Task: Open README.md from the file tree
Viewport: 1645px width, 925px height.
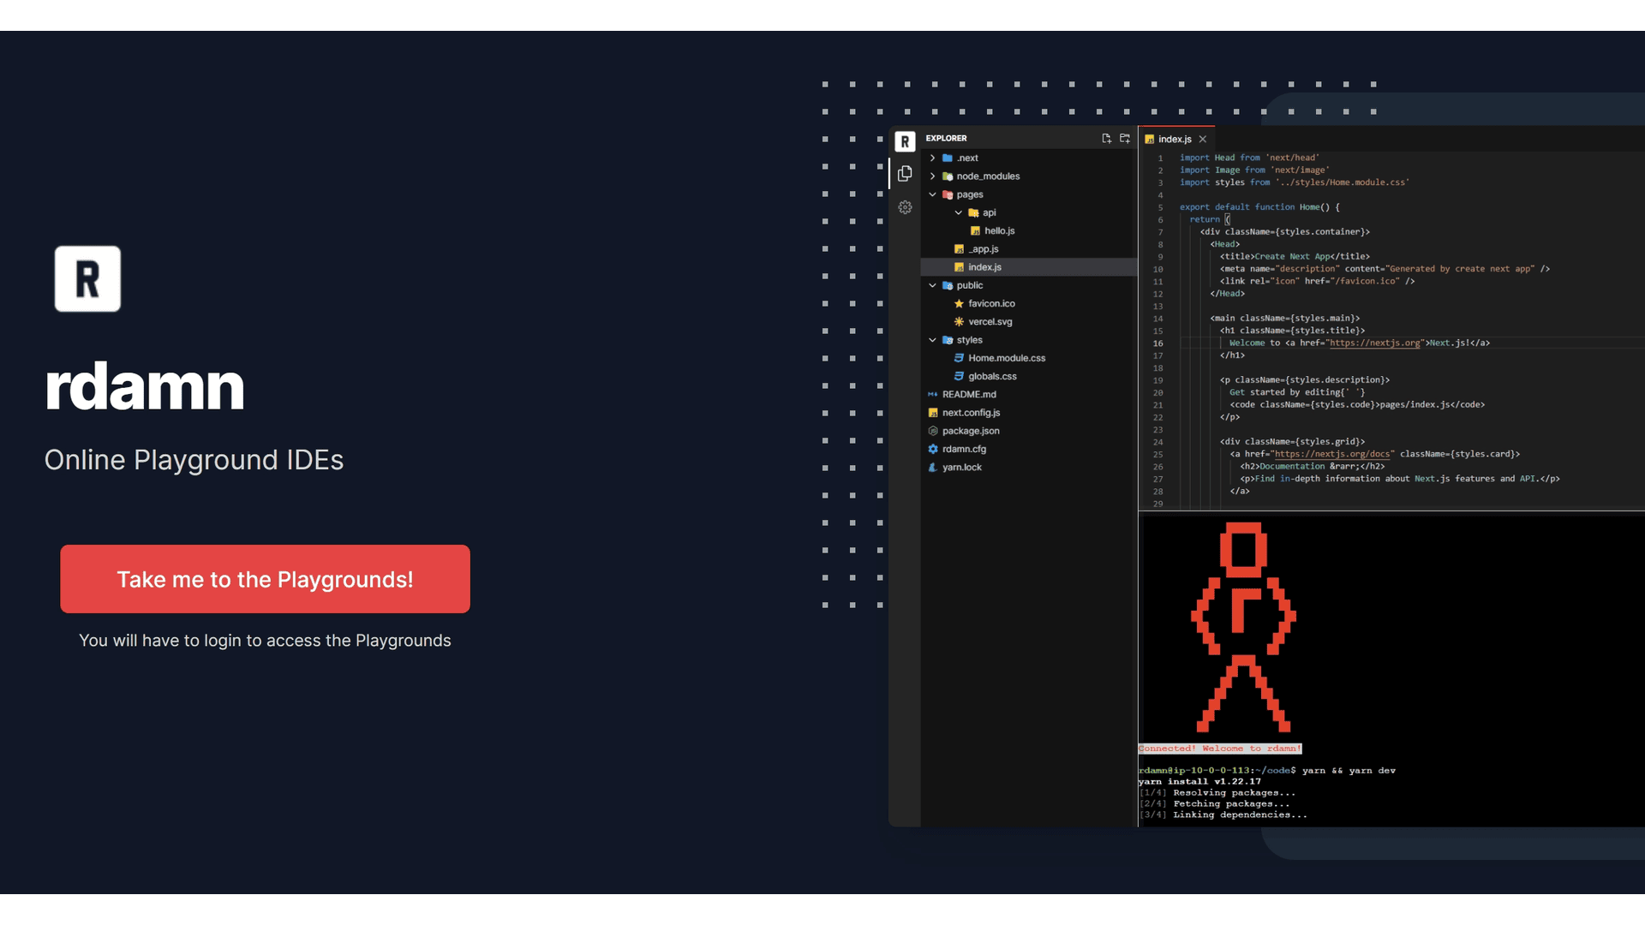Action: (969, 394)
